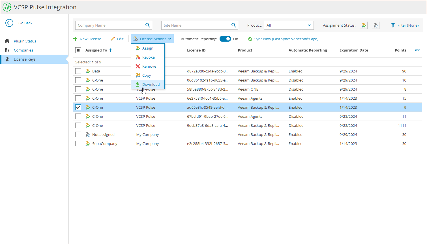The height and width of the screenshot is (244, 427).
Task: Sort by the Product column header
Action: tap(245, 50)
